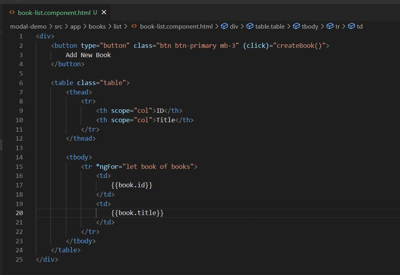Viewport: 400px width, 275px height.
Task: Open the books breadcrumb folder dropdown
Action: (x=97, y=26)
